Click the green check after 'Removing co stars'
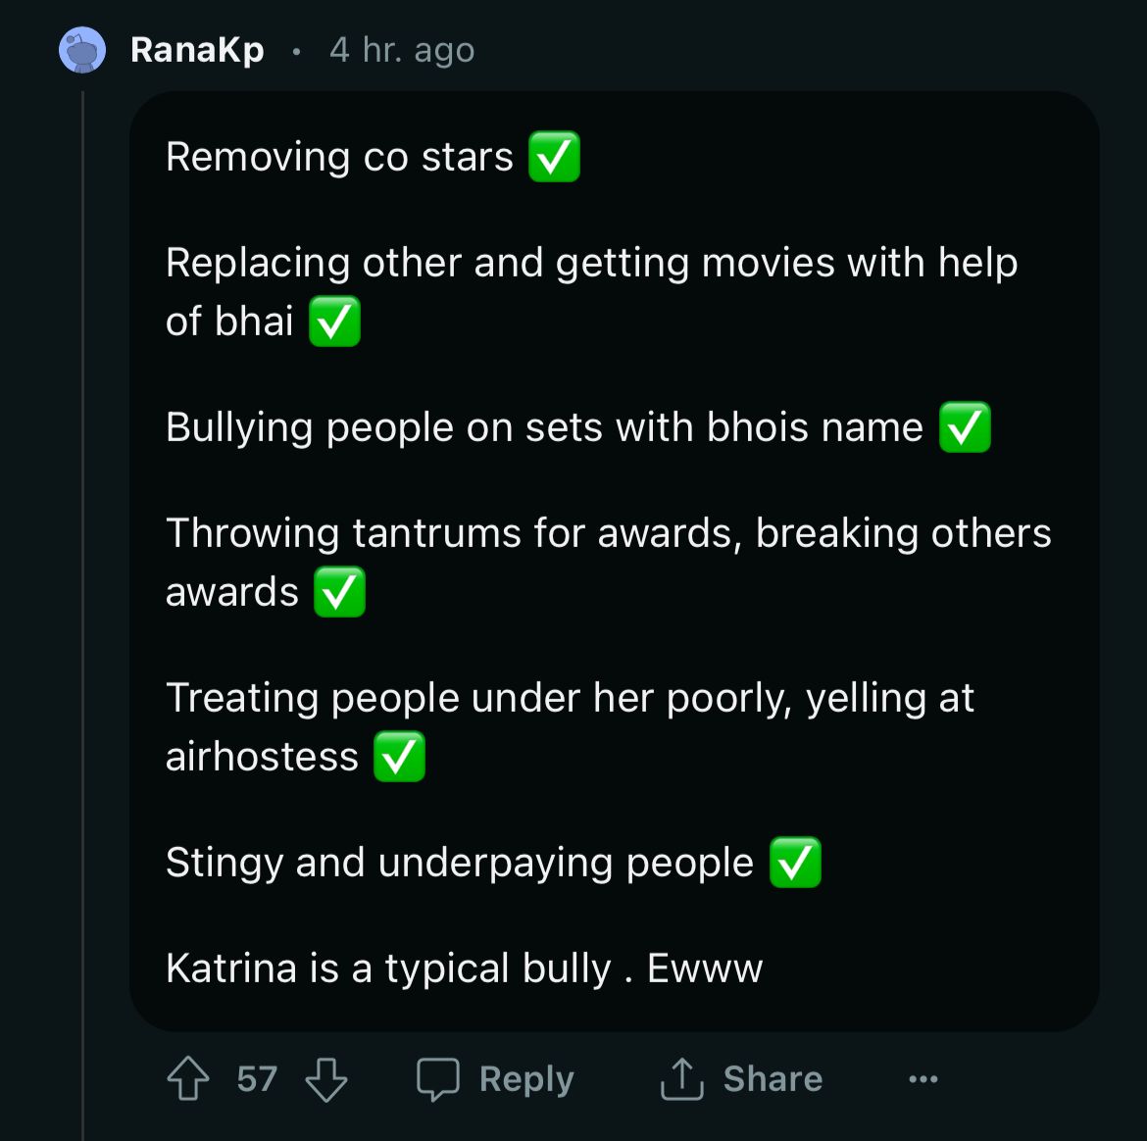The width and height of the screenshot is (1147, 1141). click(x=554, y=157)
